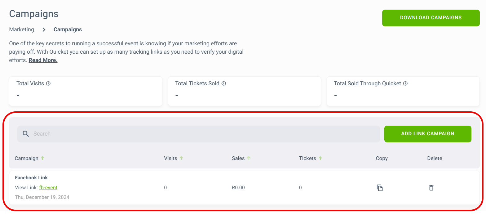Sort by Sales using arrow icon

[249, 158]
